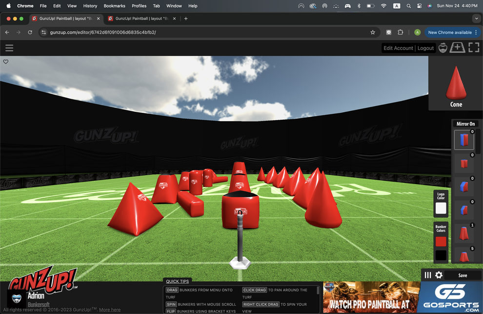Click the three vertical bars icon
The width and height of the screenshot is (483, 314).
coord(427,275)
